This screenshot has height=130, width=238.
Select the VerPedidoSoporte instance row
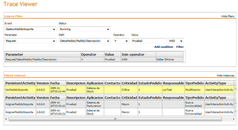click(20, 90)
